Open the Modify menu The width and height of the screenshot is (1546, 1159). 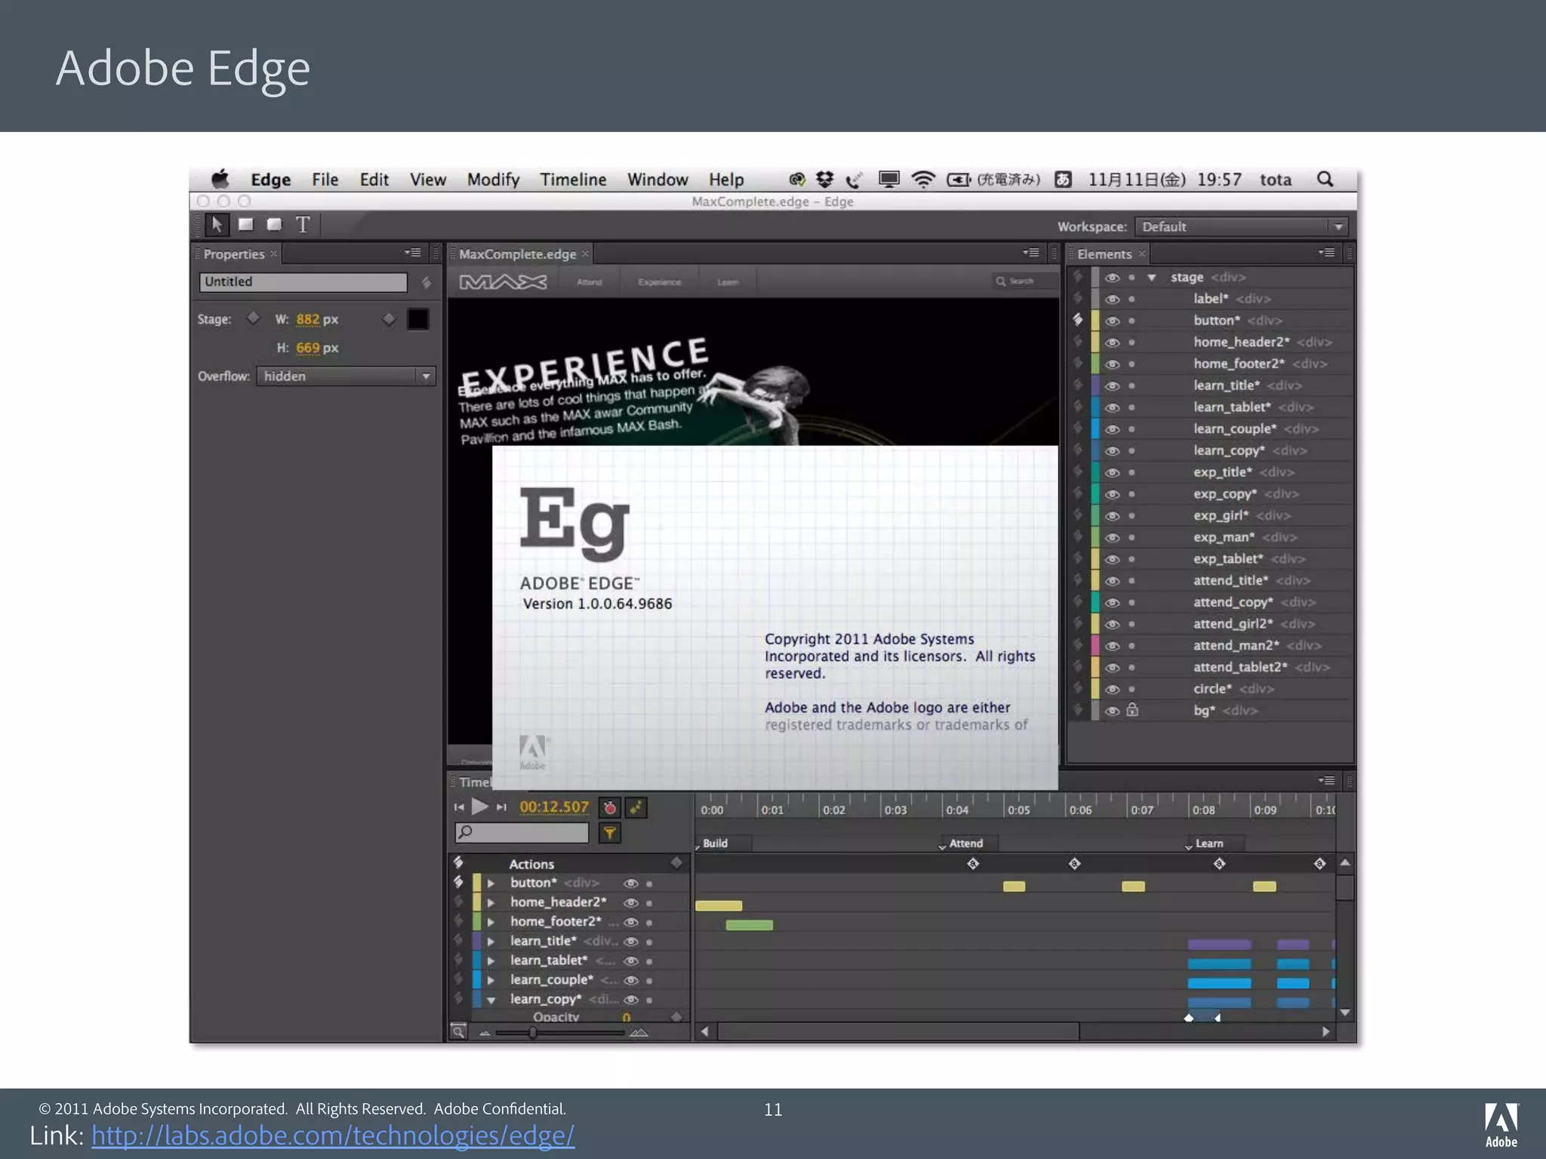493,180
